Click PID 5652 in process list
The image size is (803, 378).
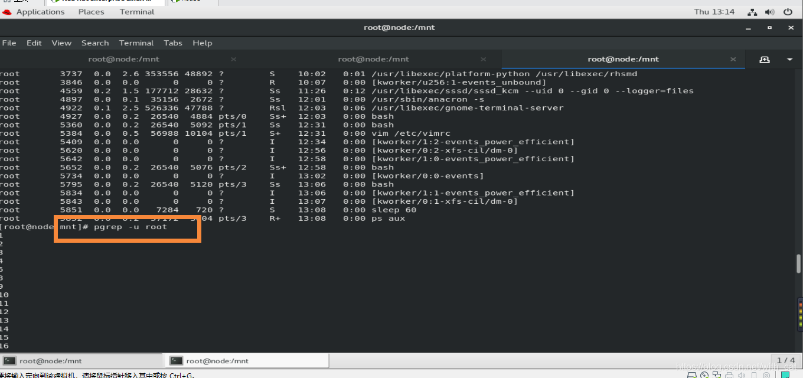click(71, 168)
